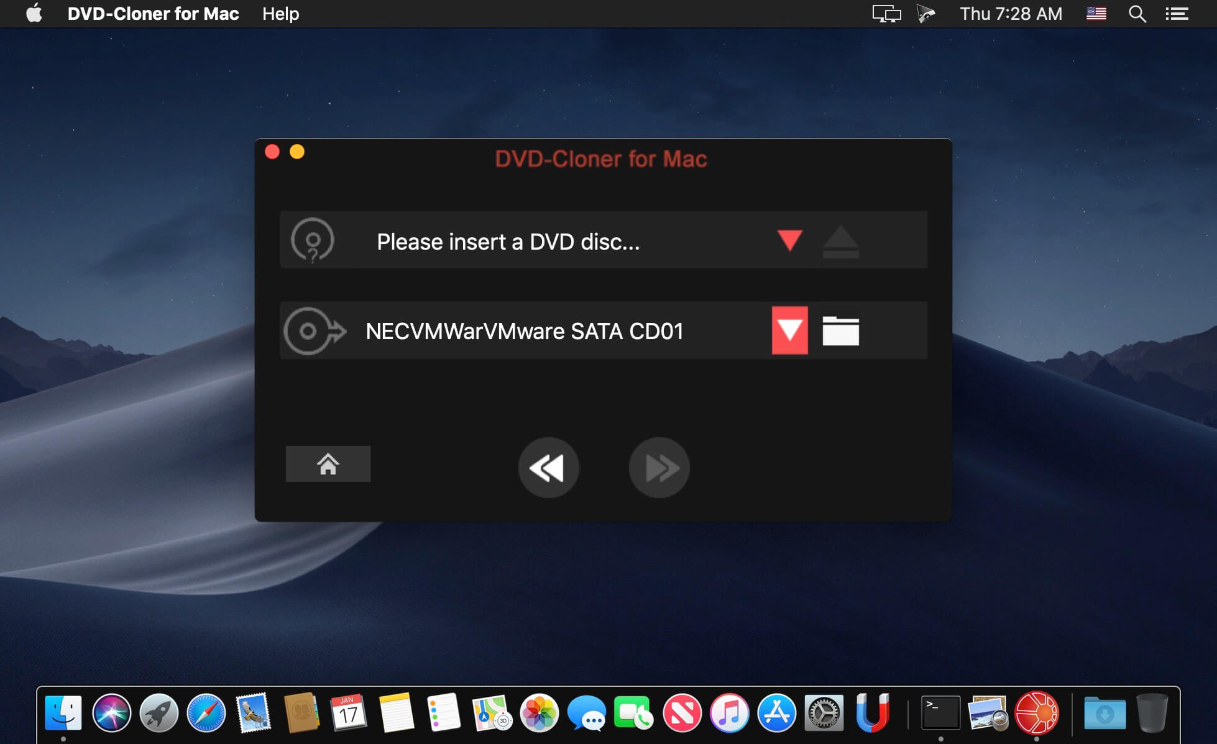Open the folder browse icon

(840, 331)
